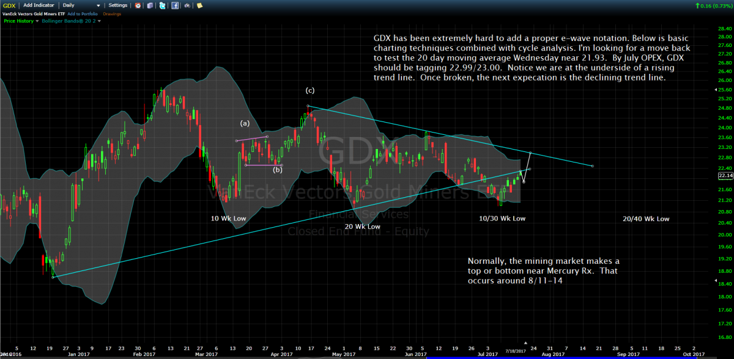Select the (a) wave label
Viewport: 734px width, 359px height.
tap(245, 123)
